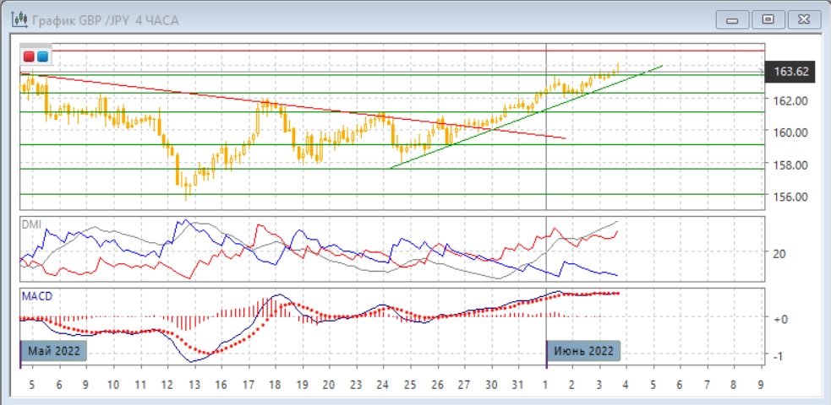Click the DMI indicator label
The width and height of the screenshot is (831, 405).
point(32,225)
